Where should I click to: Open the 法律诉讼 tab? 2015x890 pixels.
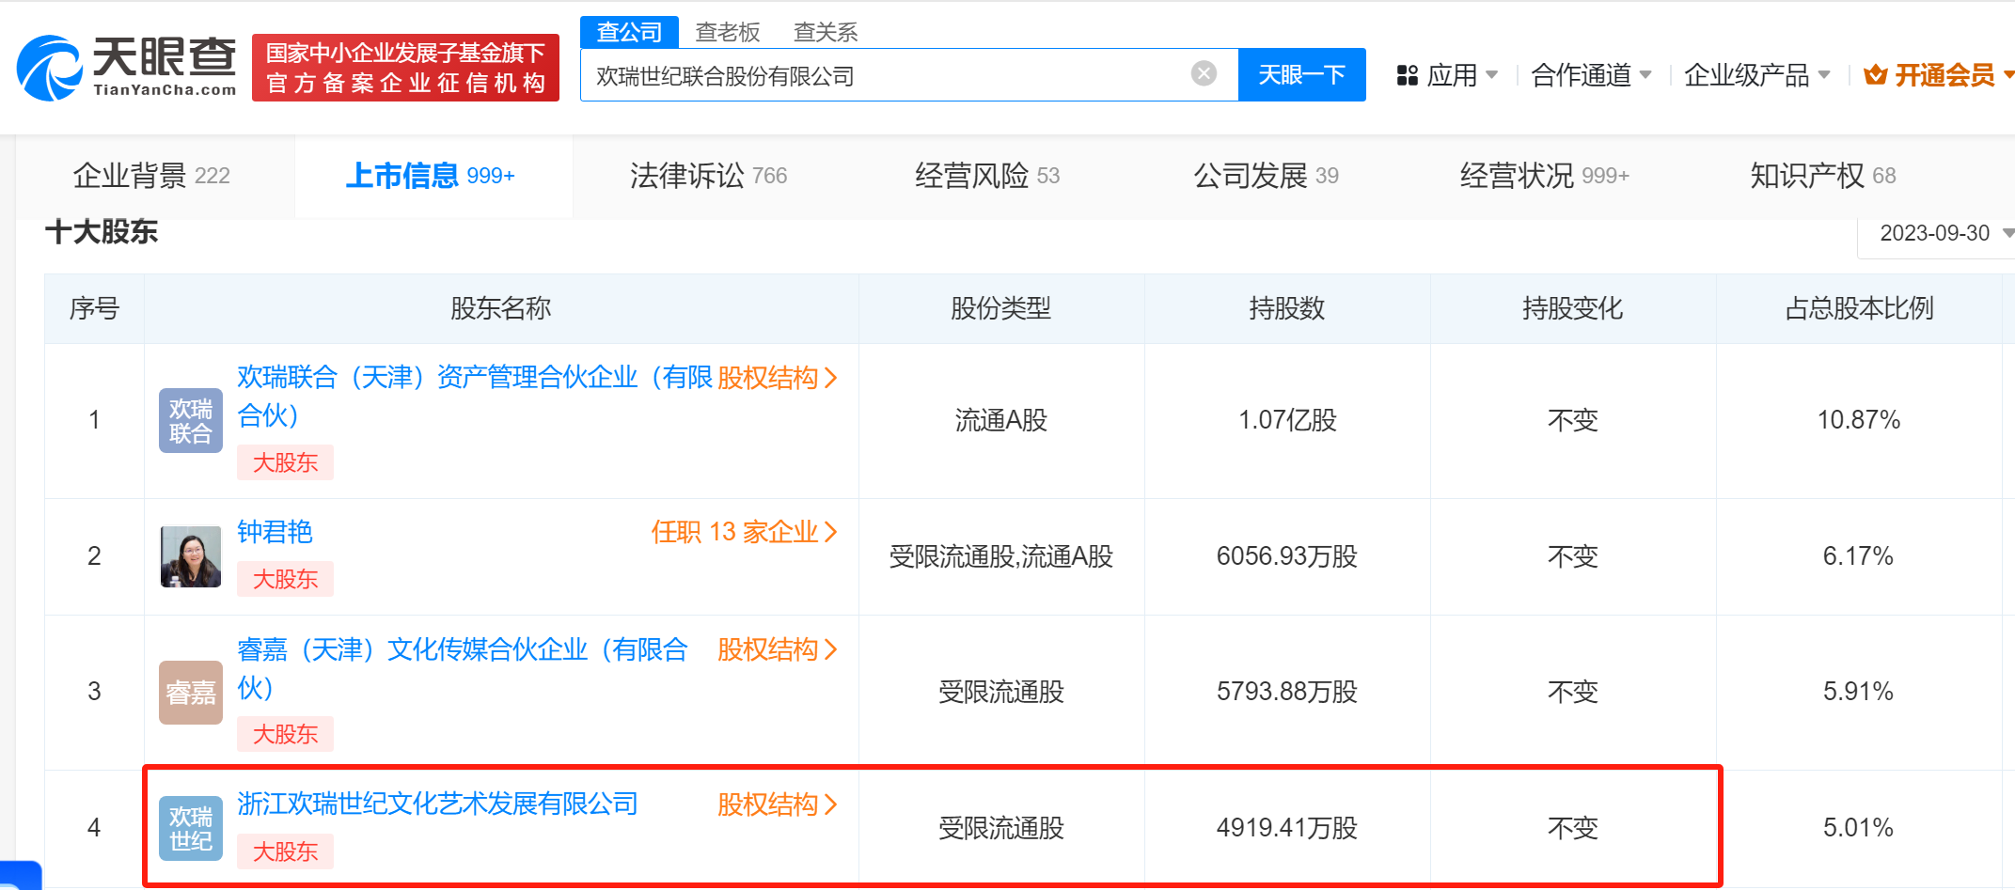pos(708,176)
